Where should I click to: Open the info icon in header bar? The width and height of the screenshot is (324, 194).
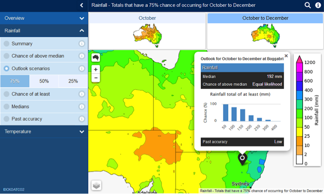tap(318, 5)
